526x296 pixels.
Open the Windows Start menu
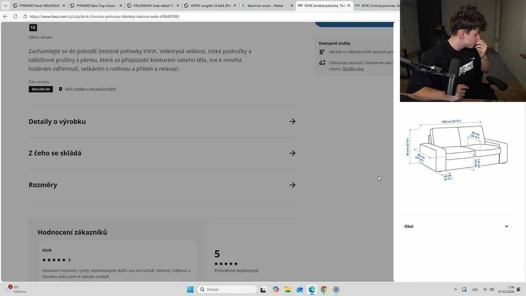click(x=190, y=289)
